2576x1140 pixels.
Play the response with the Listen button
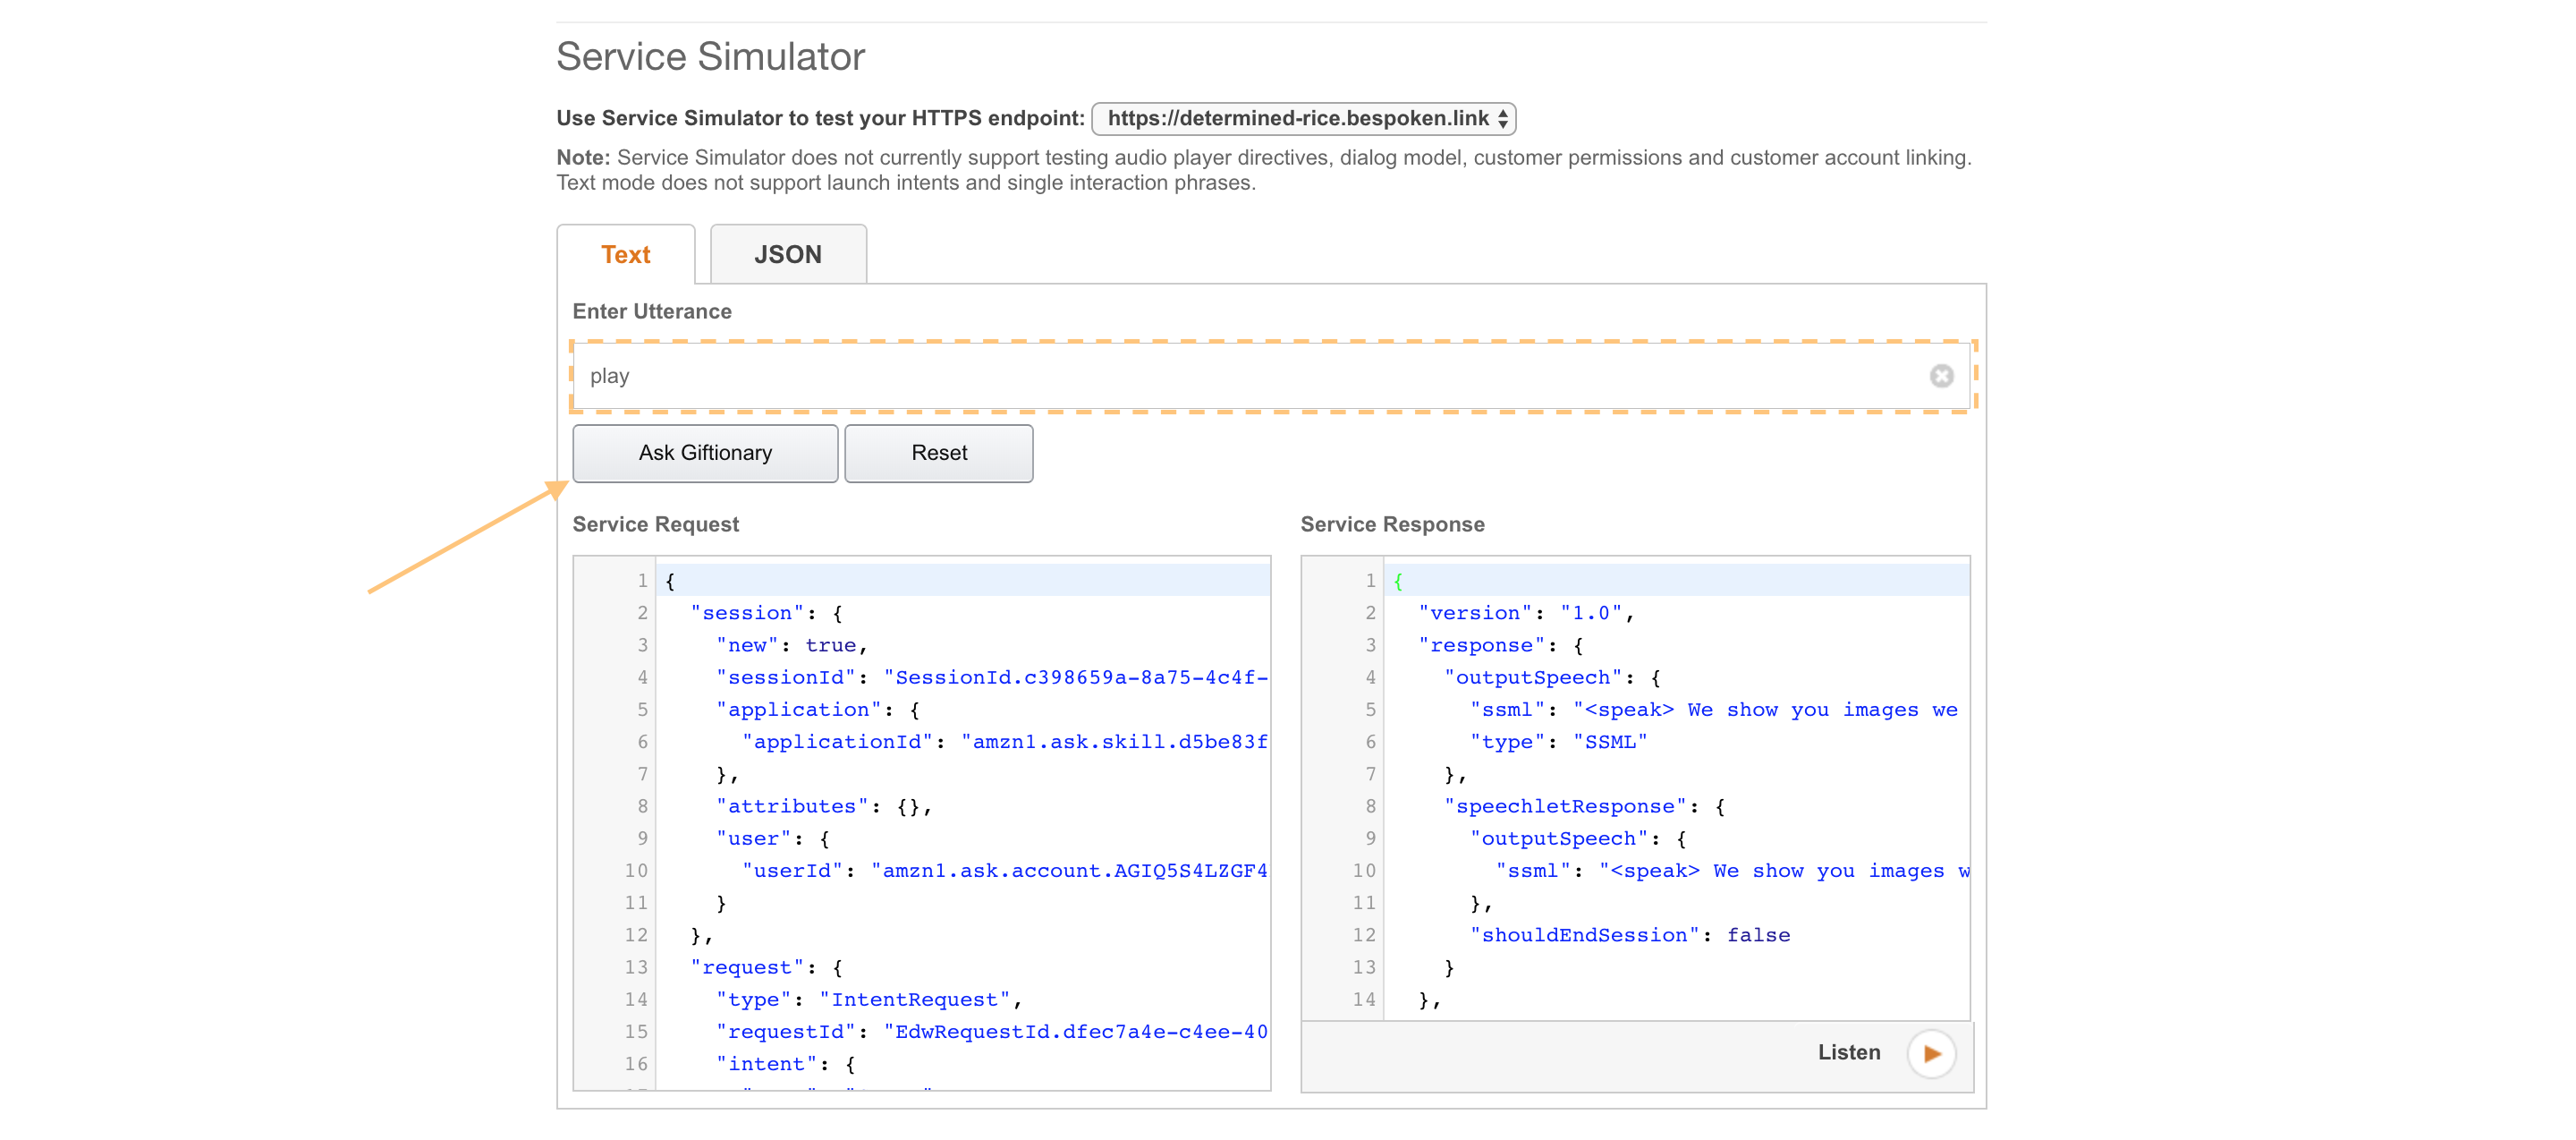1931,1053
